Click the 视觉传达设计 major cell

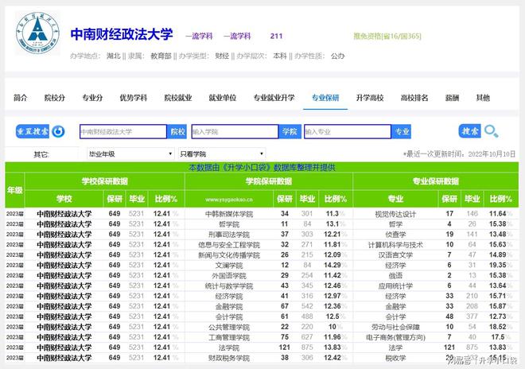[x=395, y=214]
